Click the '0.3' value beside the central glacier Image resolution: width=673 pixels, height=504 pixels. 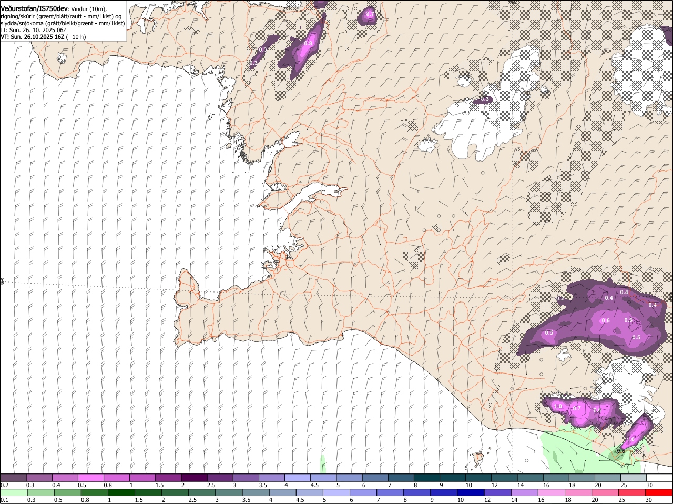pos(485,99)
